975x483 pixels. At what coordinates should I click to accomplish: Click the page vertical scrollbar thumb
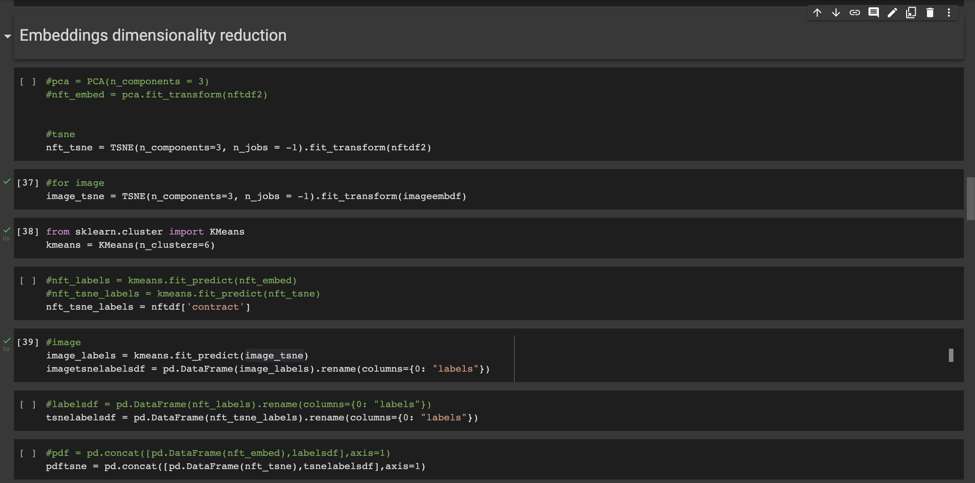[x=970, y=198]
